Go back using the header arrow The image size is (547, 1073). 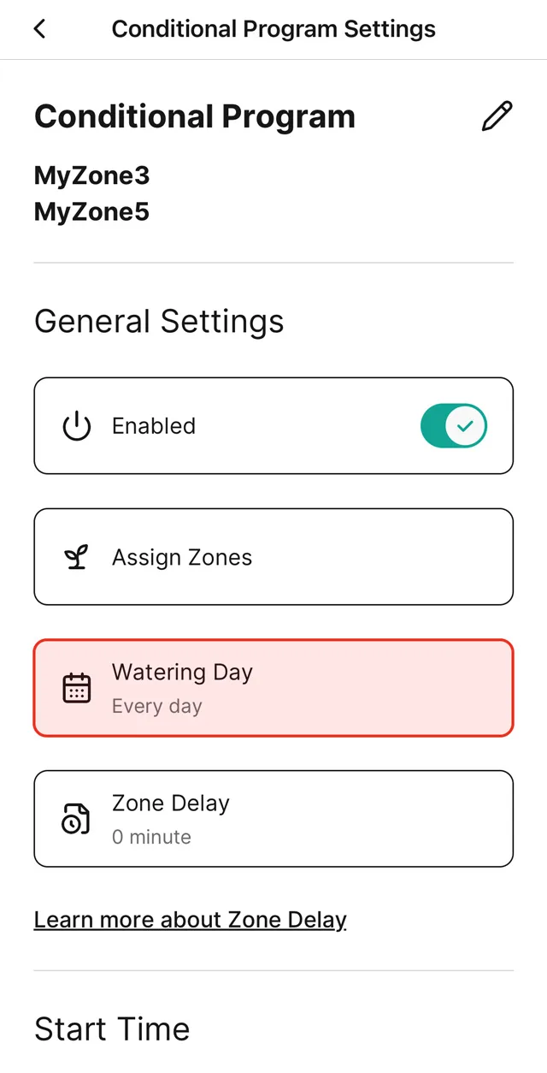39,28
